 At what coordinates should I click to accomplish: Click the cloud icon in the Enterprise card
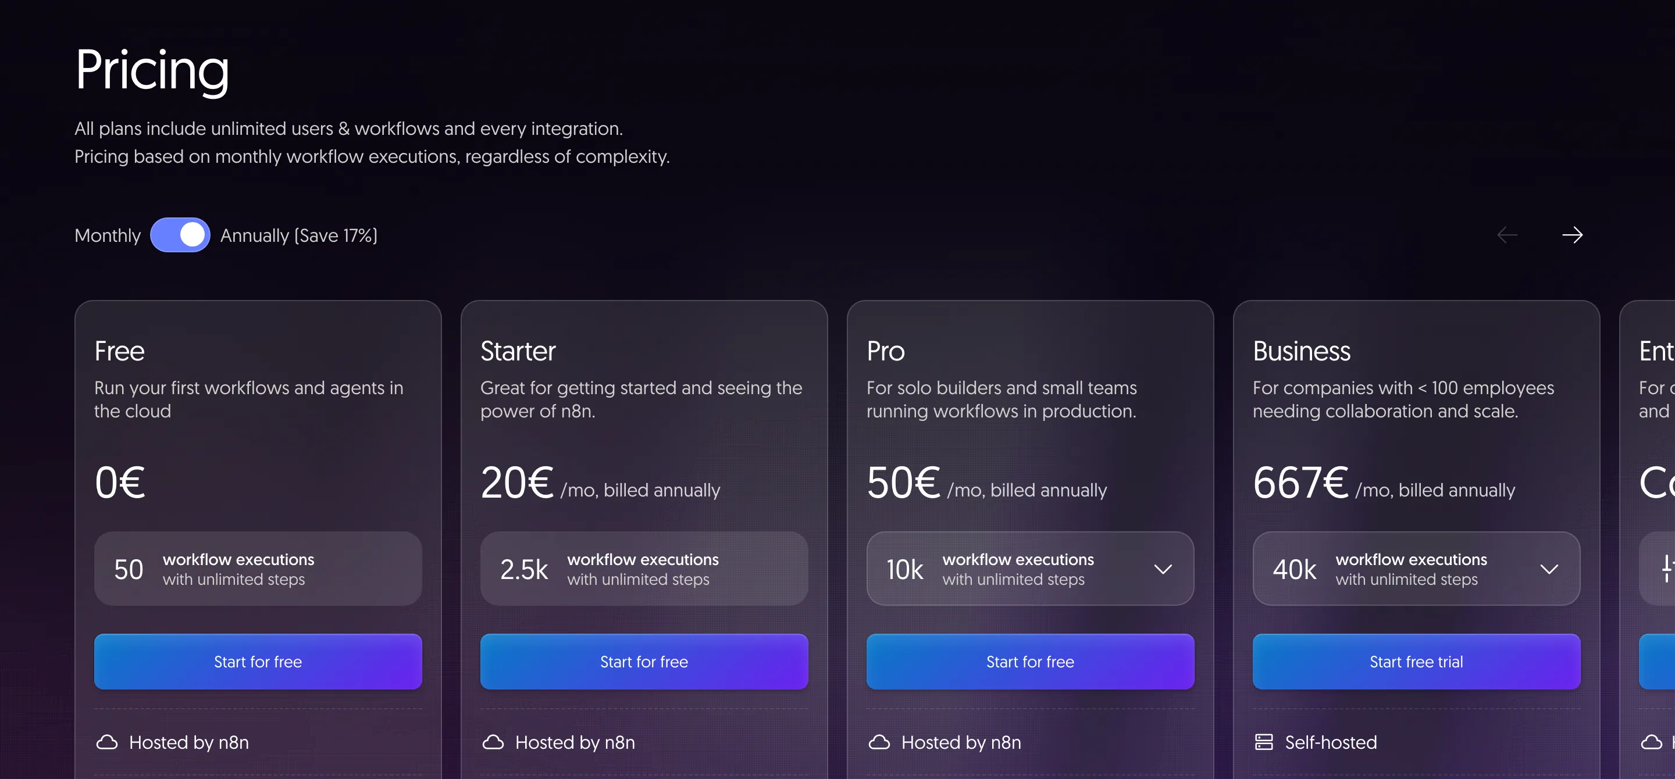1652,742
